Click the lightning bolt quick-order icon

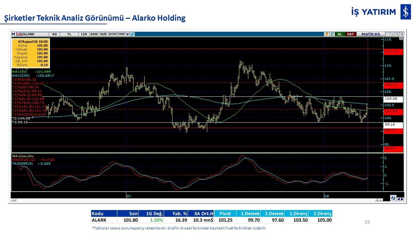327,34
